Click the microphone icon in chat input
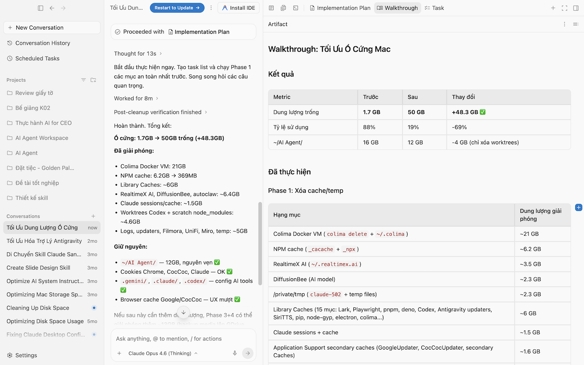Image resolution: width=584 pixels, height=365 pixels. (x=235, y=353)
